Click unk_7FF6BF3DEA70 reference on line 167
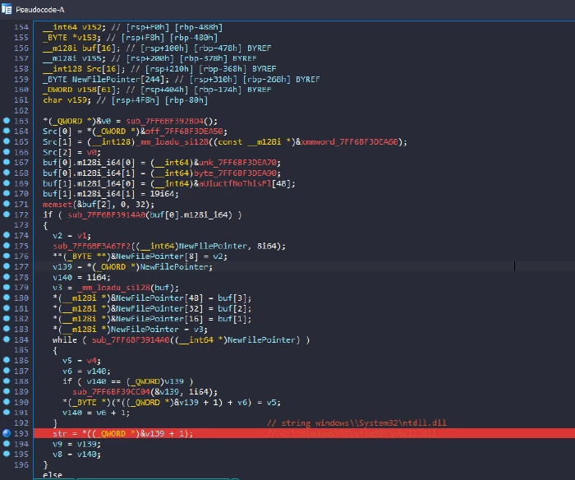 click(237, 163)
